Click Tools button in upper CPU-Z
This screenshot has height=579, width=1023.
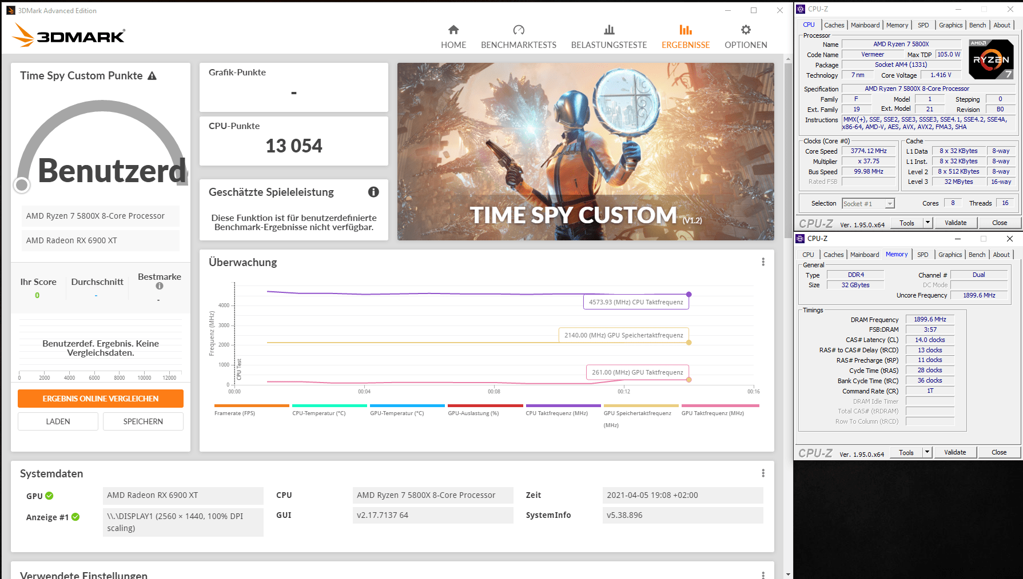click(907, 223)
